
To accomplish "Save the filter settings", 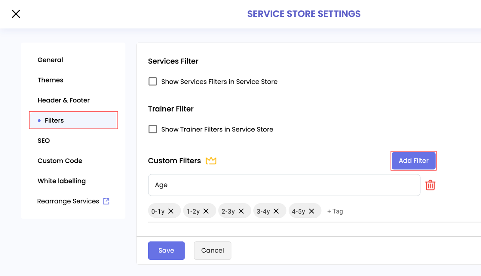I will [166, 250].
